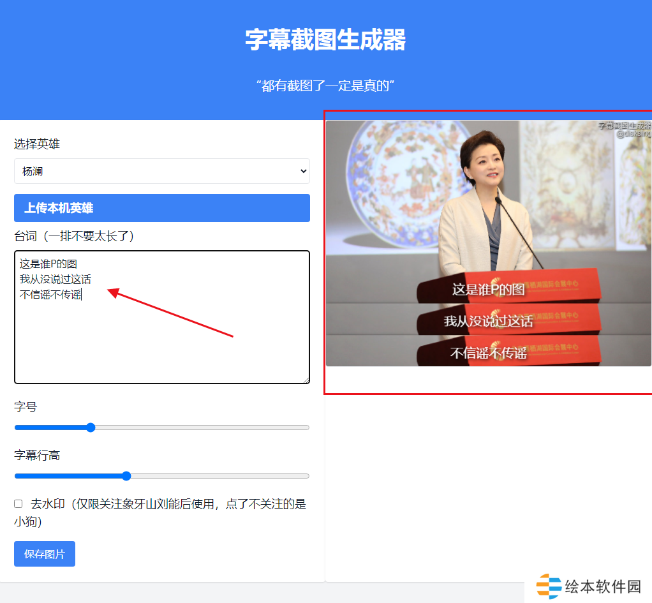Click the dropdown chevron arrow beside 杨澜
Image resolution: width=652 pixels, height=603 pixels.
(304, 171)
